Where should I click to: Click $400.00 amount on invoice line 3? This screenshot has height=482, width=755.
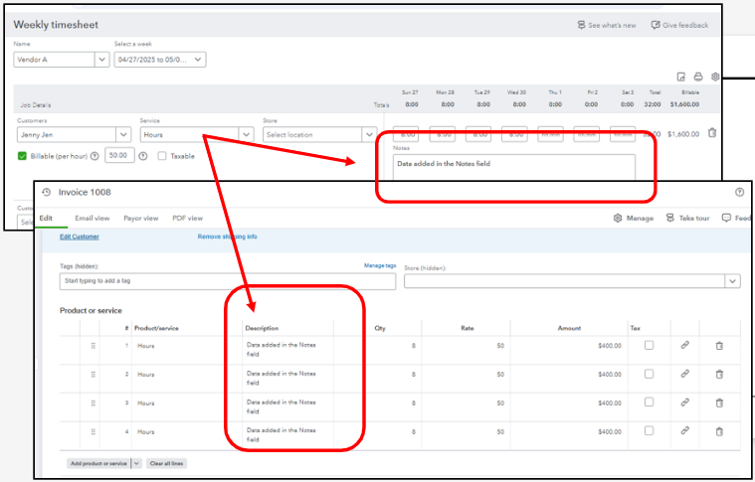[x=610, y=403]
